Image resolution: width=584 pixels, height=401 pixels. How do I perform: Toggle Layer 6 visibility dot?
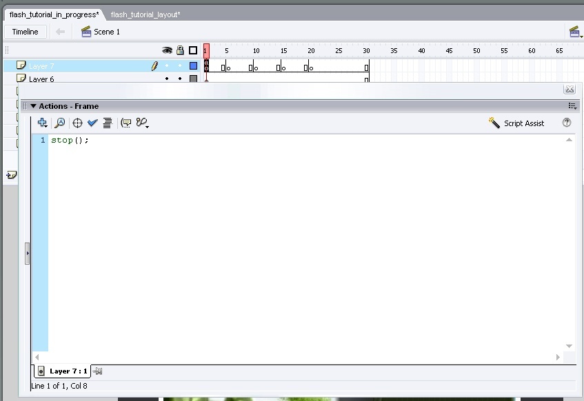coord(167,79)
